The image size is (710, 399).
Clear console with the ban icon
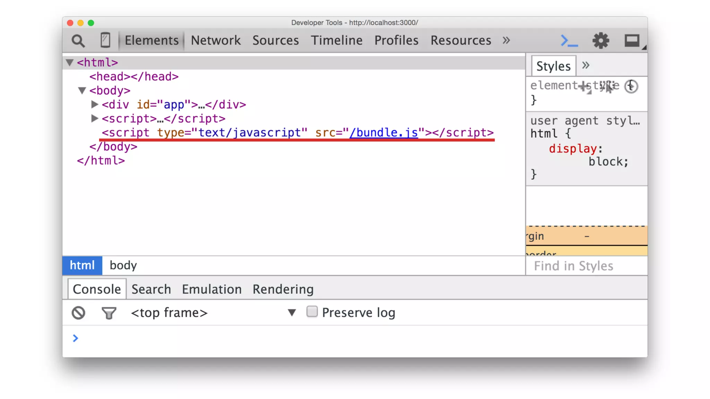pos(78,313)
